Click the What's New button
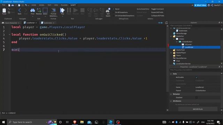This screenshot has height=125, width=223. [200, 5]
